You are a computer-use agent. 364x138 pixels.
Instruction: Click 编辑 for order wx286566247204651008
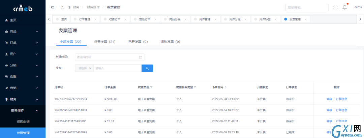[329, 110]
